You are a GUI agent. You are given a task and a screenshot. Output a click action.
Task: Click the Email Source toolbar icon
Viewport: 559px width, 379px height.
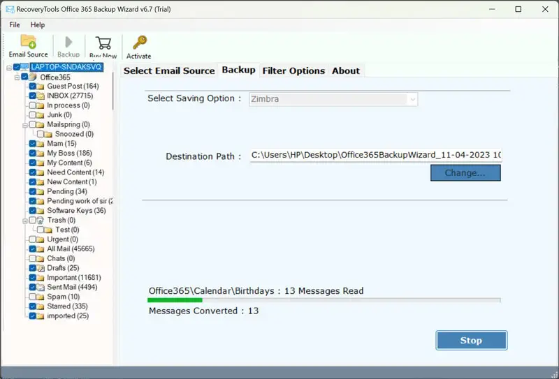coord(28,42)
